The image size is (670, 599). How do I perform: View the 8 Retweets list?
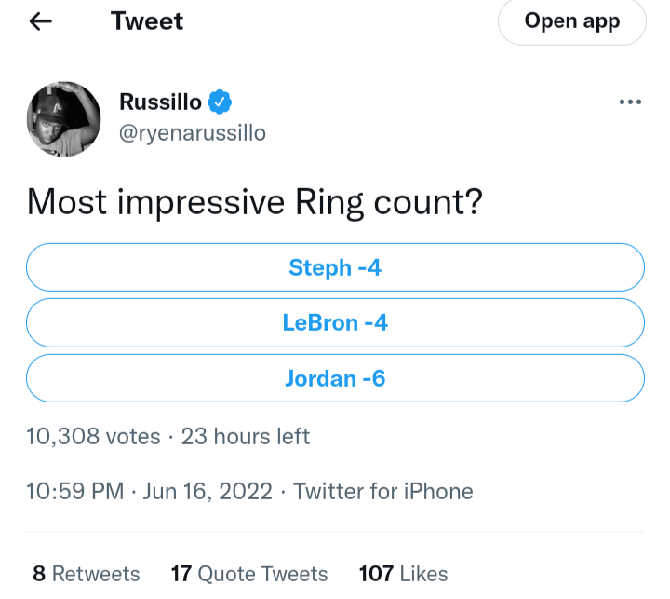86,574
